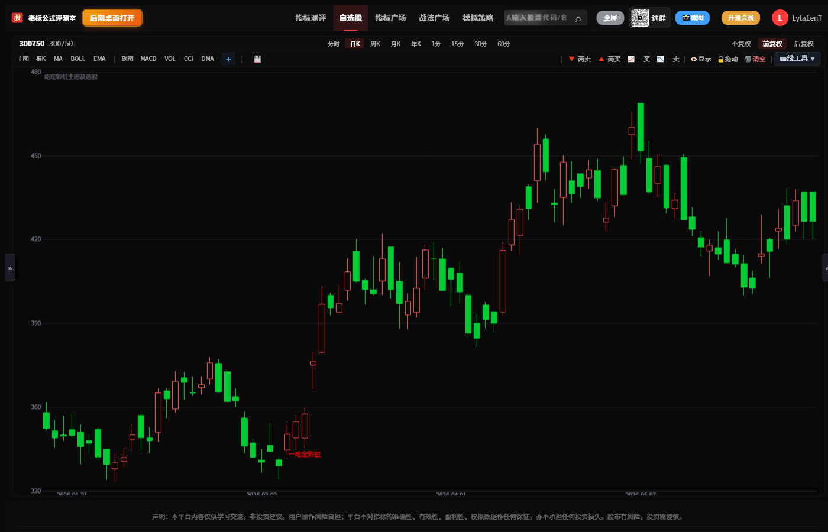This screenshot has height=532, width=828.
Task: Click the search magnifier icon
Action: click(578, 18)
